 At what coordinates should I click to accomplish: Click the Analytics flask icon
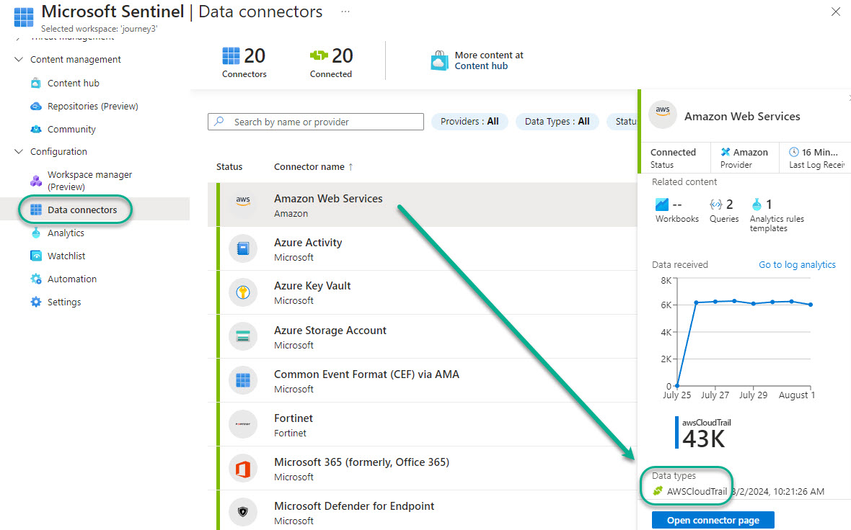(36, 233)
